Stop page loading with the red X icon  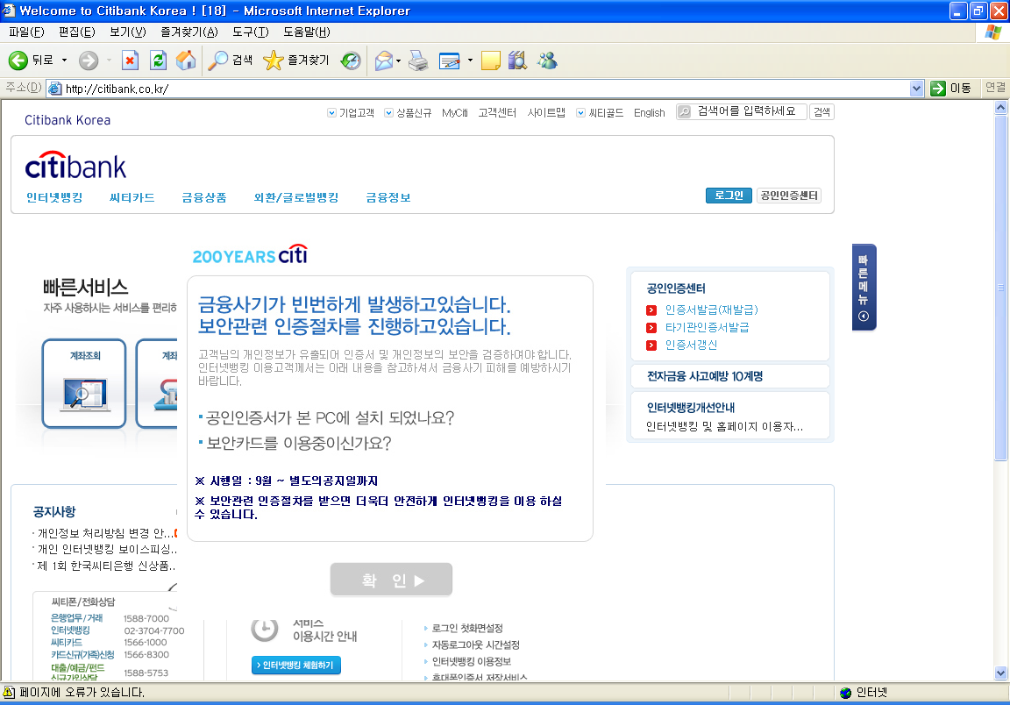click(x=130, y=61)
